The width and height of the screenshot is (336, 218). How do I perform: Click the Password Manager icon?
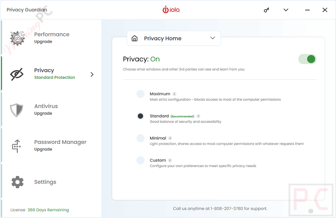click(16, 146)
